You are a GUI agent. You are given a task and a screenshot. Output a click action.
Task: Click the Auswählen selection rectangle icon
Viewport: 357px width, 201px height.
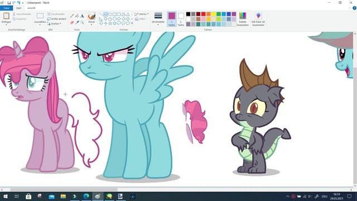pos(40,16)
